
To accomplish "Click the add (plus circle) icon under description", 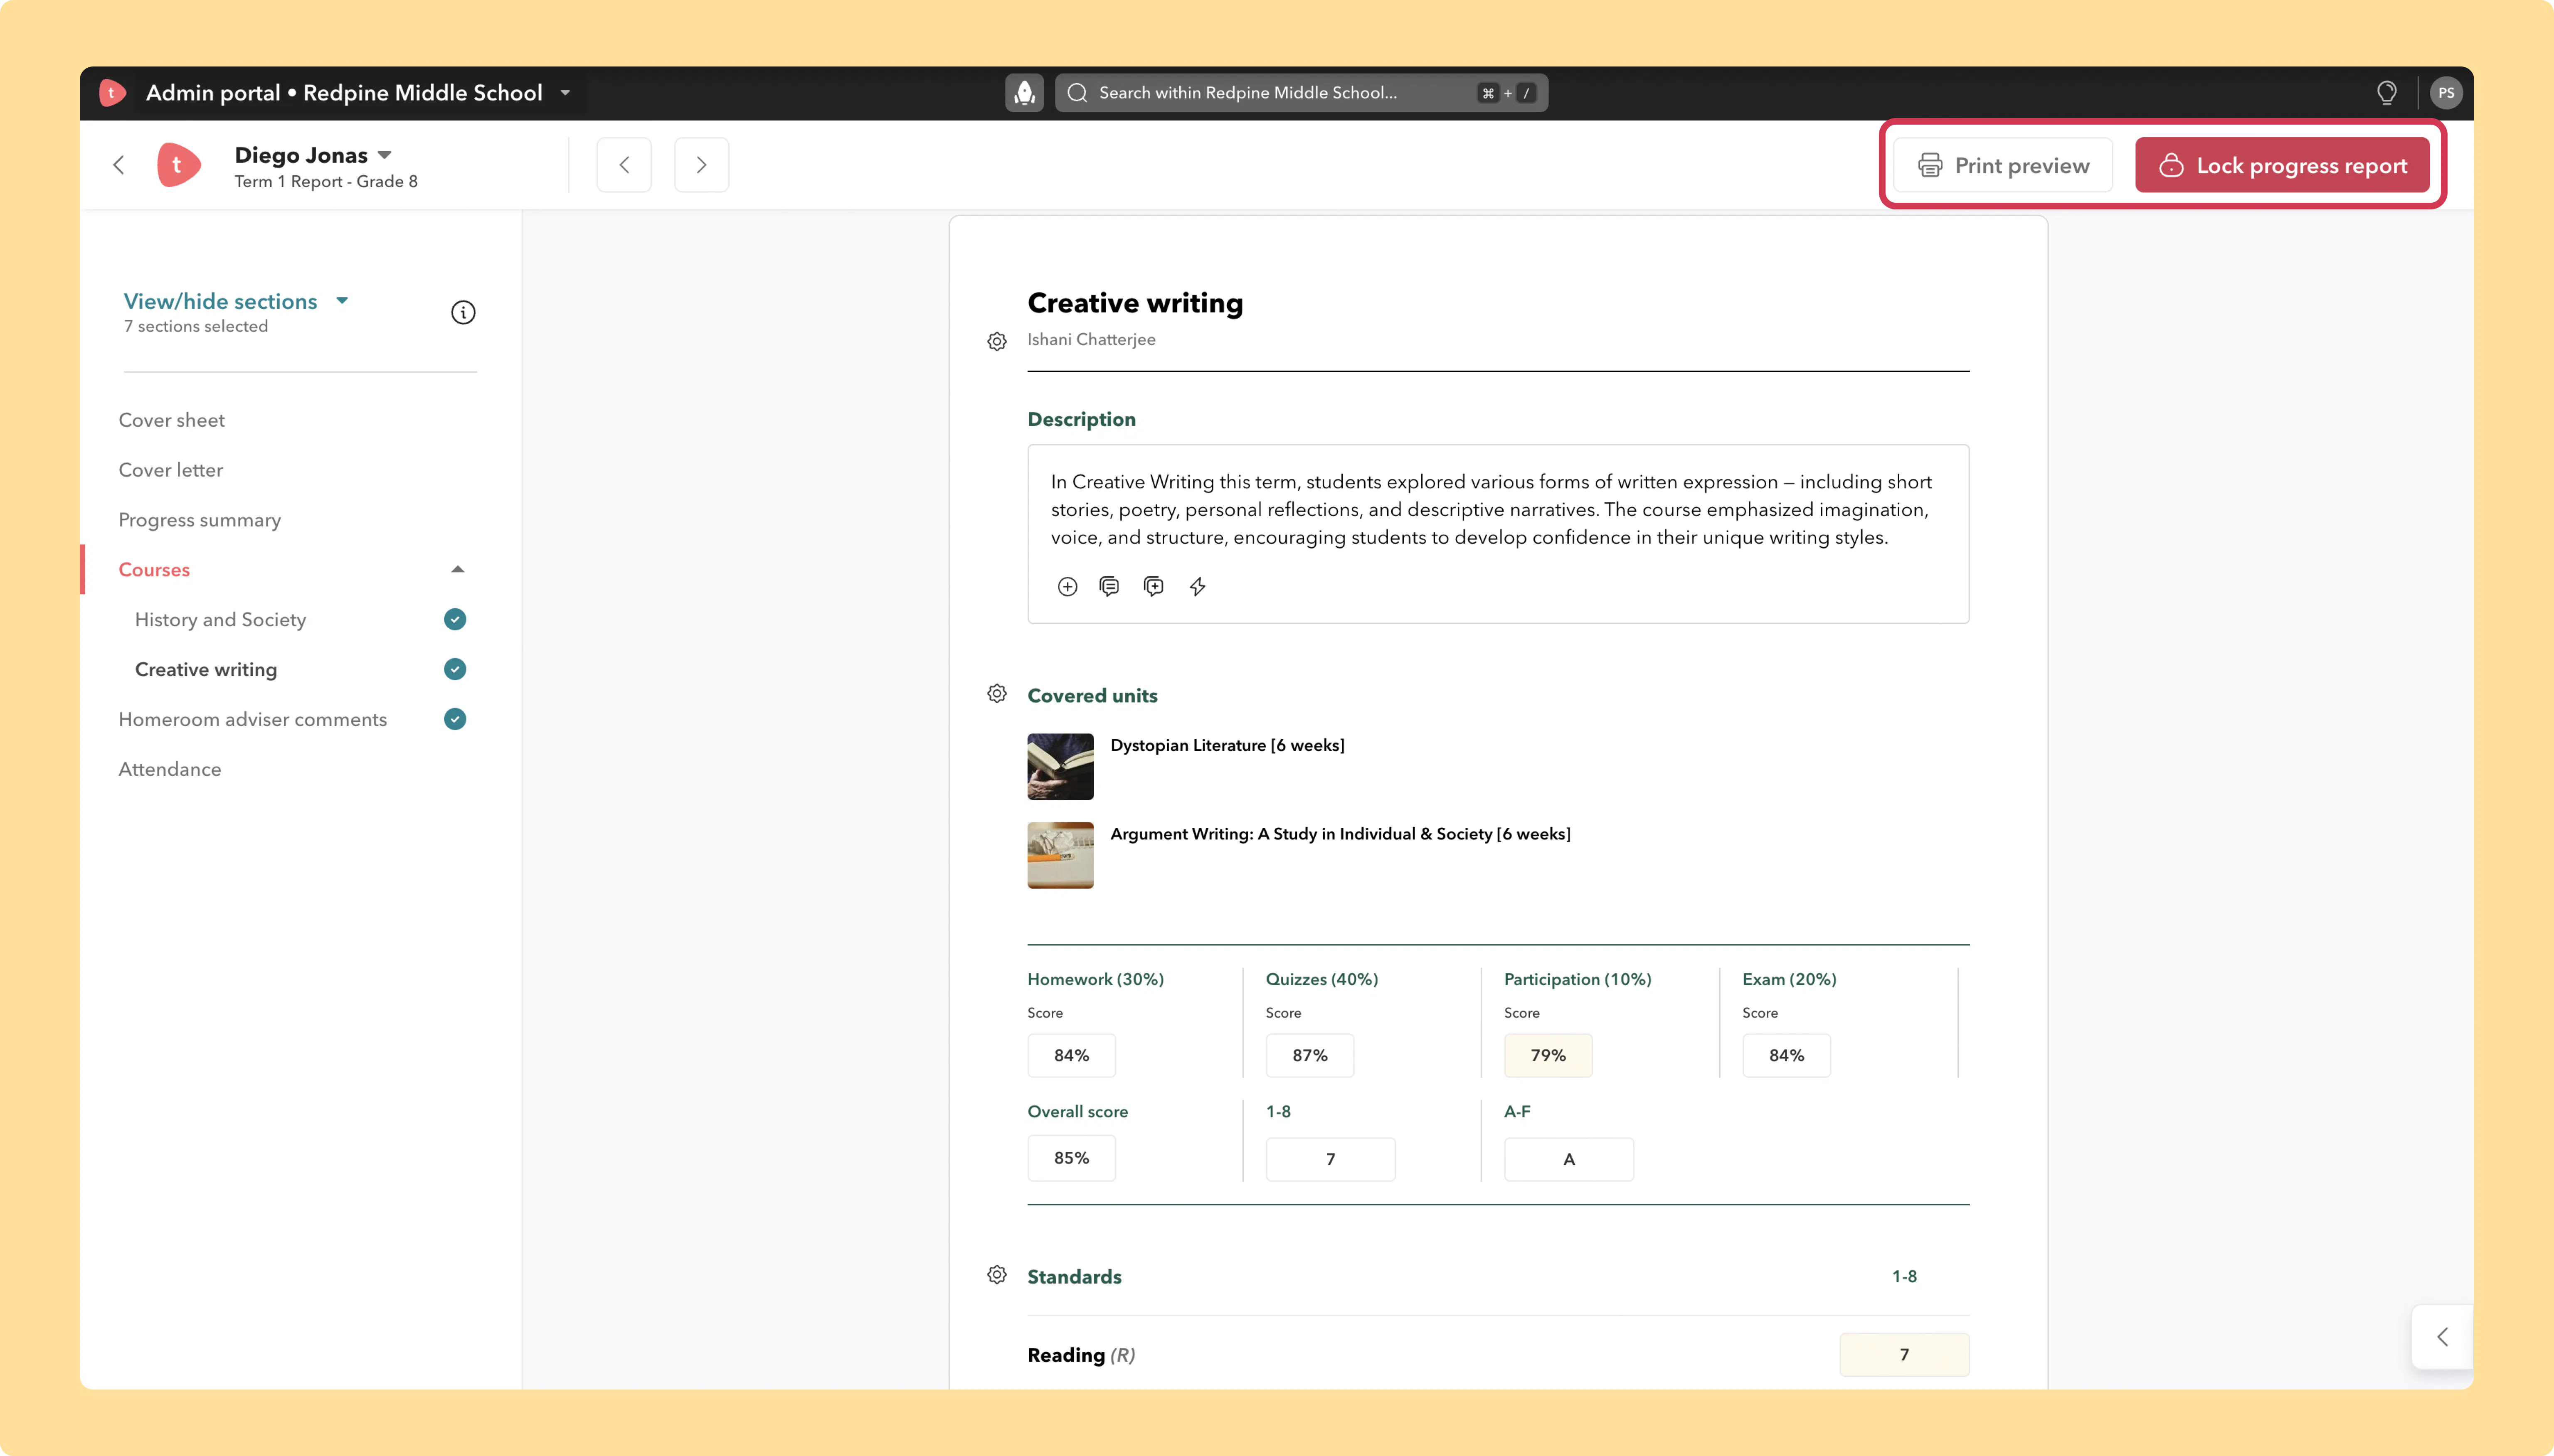I will coord(1067,587).
